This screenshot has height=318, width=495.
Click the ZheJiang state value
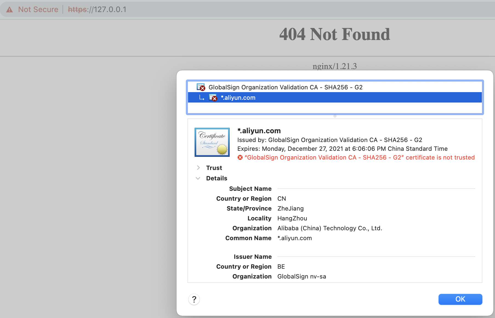(x=291, y=208)
